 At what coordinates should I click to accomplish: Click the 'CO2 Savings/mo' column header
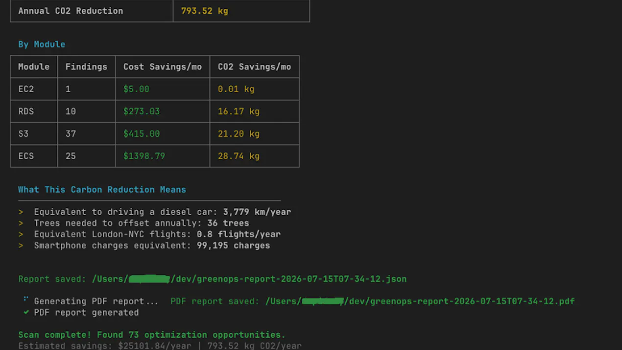254,67
